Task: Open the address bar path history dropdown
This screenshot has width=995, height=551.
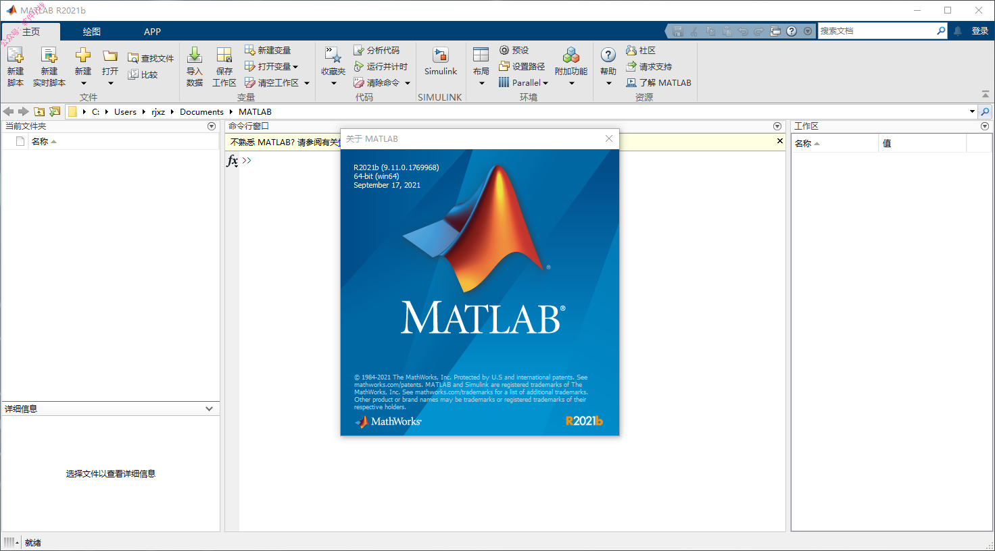Action: click(972, 111)
